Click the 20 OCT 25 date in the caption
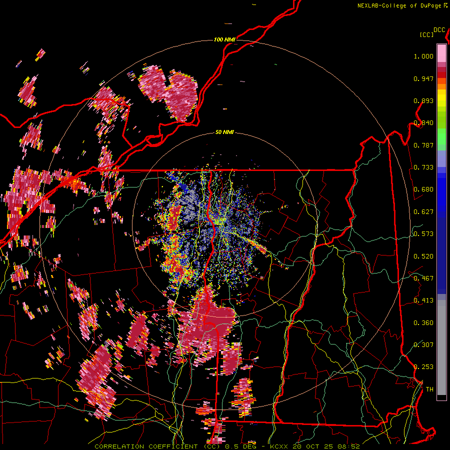This screenshot has height=450, width=450. [312, 446]
